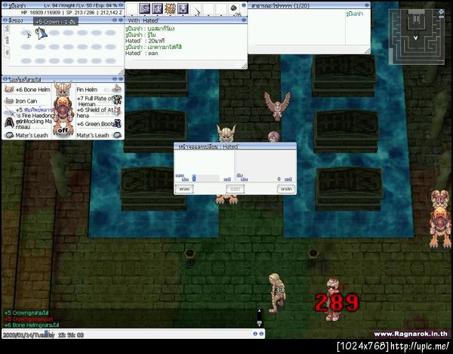Collapse the equipment window

115,78
